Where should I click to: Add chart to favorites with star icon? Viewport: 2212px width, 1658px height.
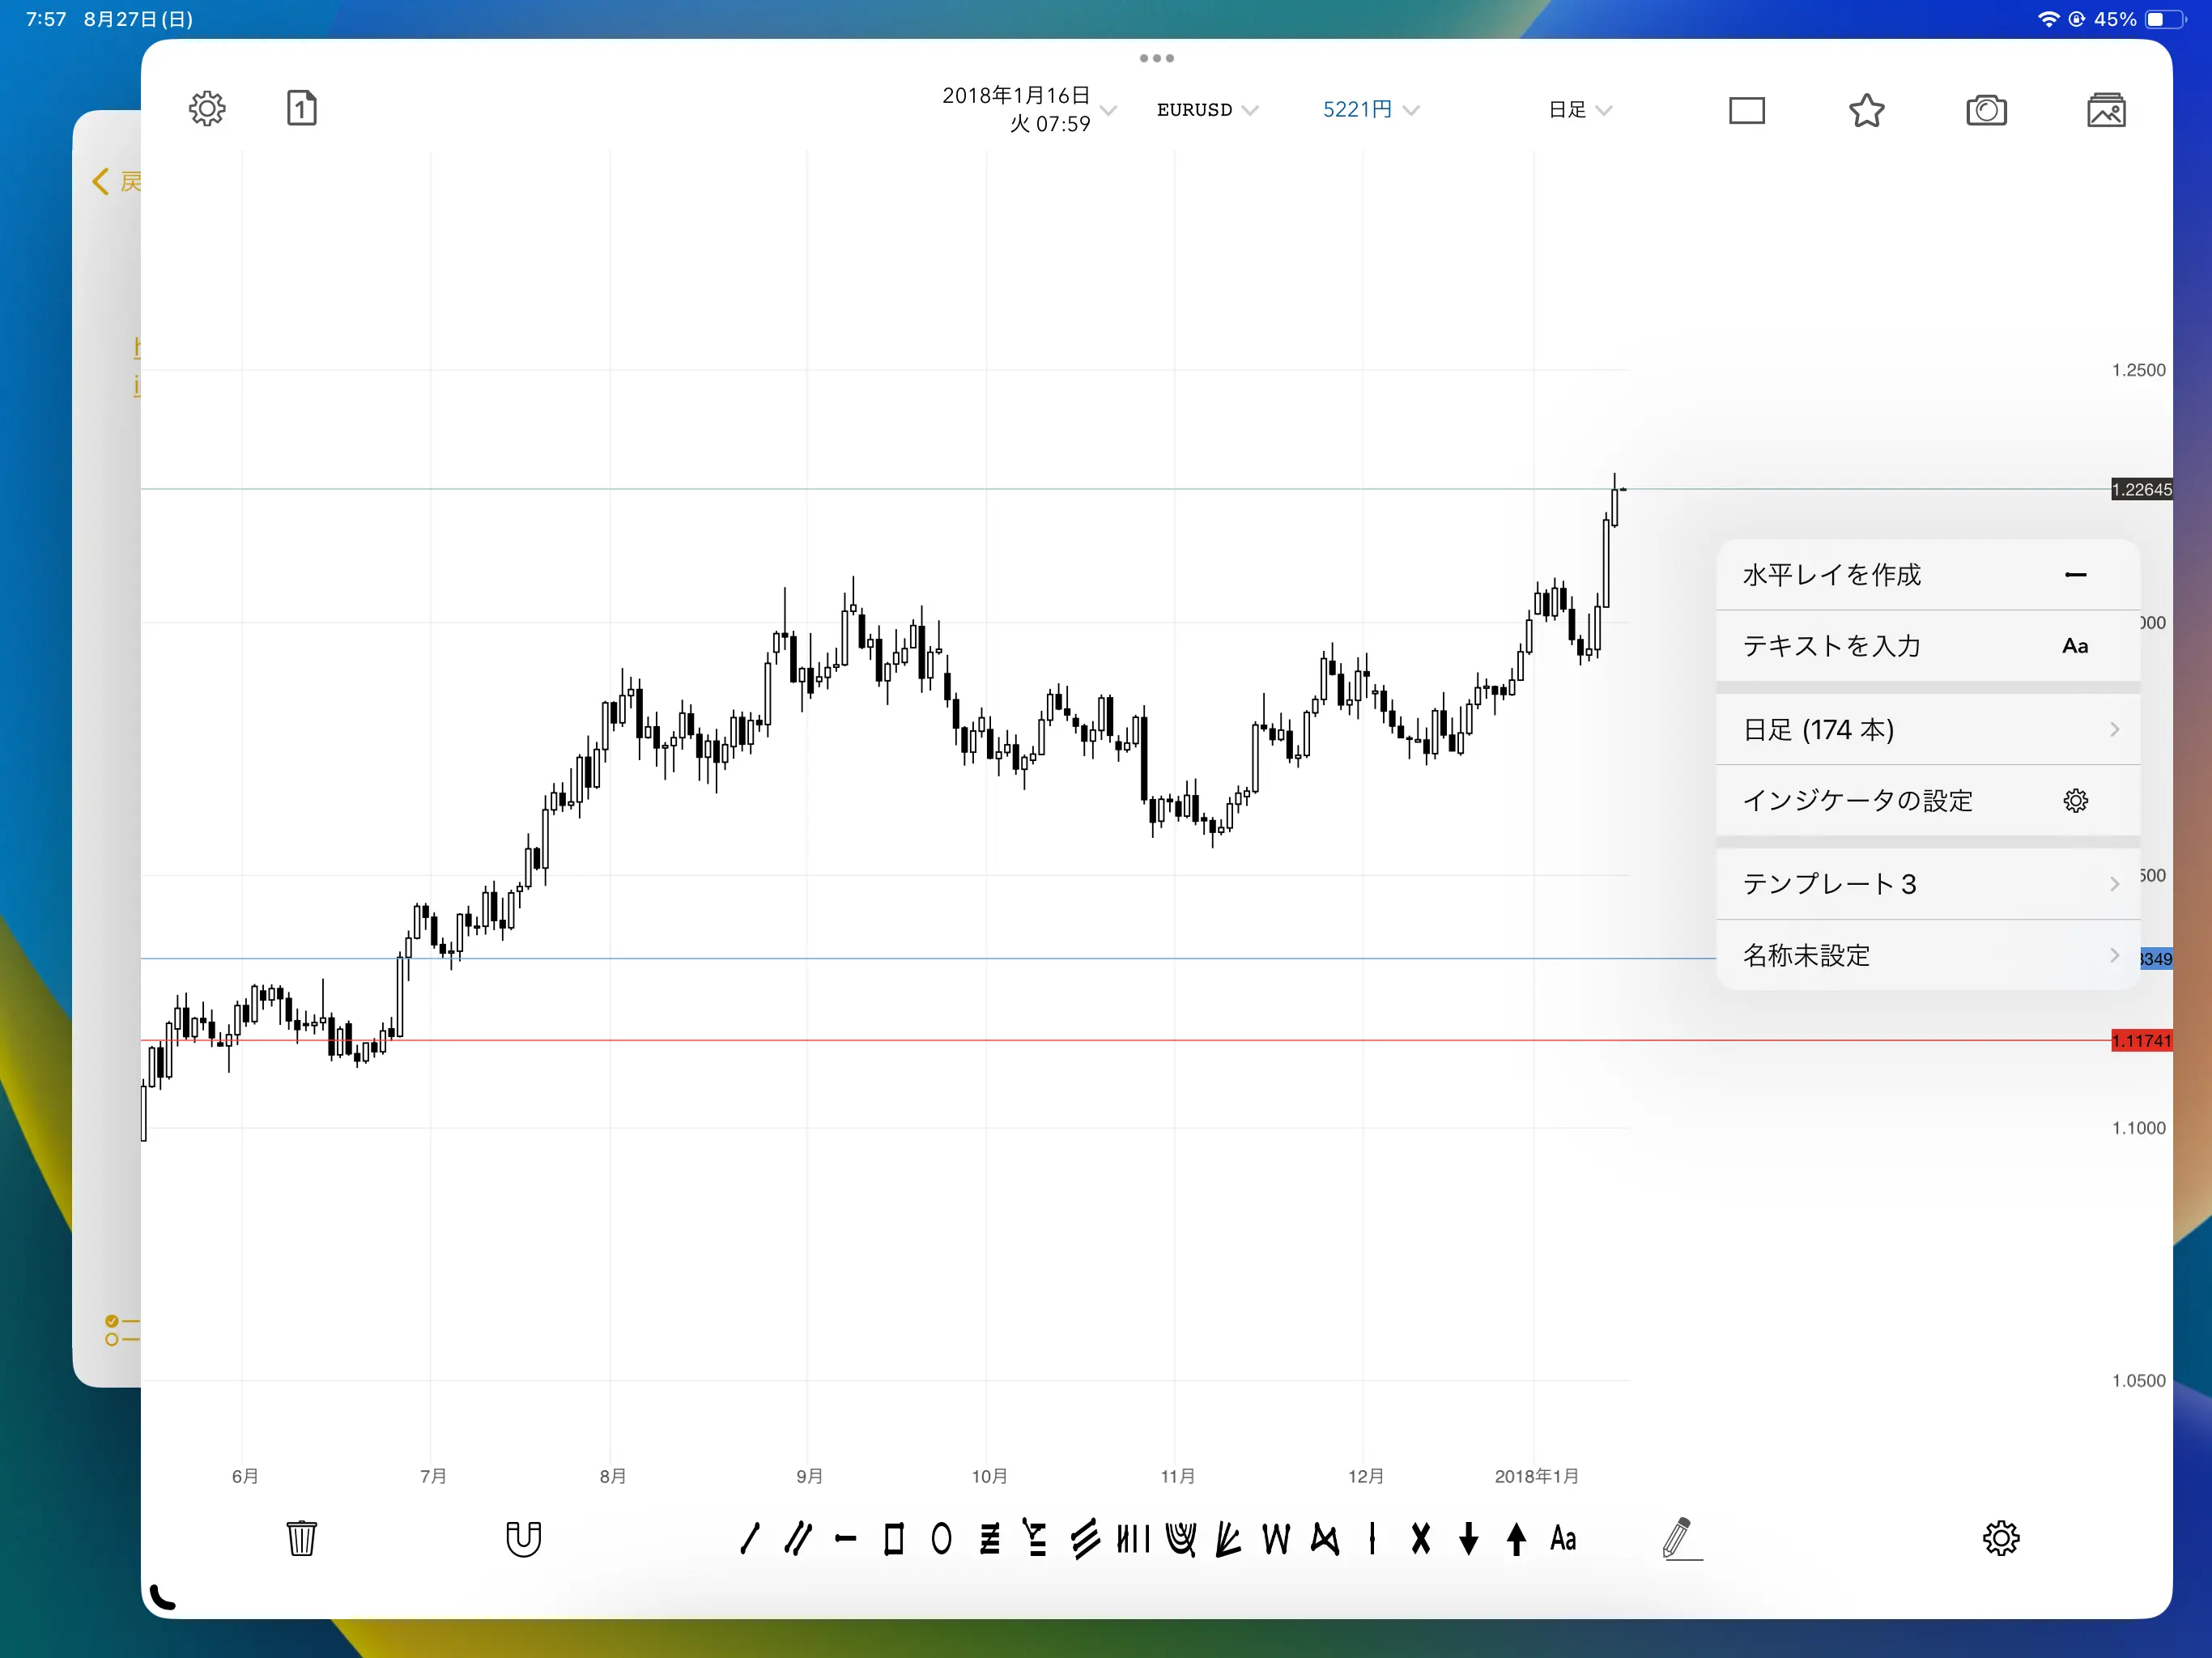click(x=1866, y=110)
